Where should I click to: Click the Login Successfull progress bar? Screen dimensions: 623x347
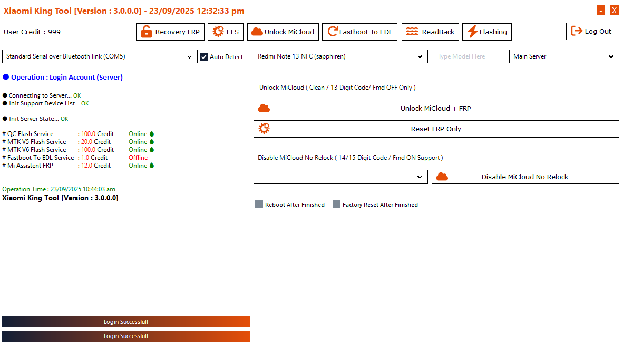click(x=125, y=322)
